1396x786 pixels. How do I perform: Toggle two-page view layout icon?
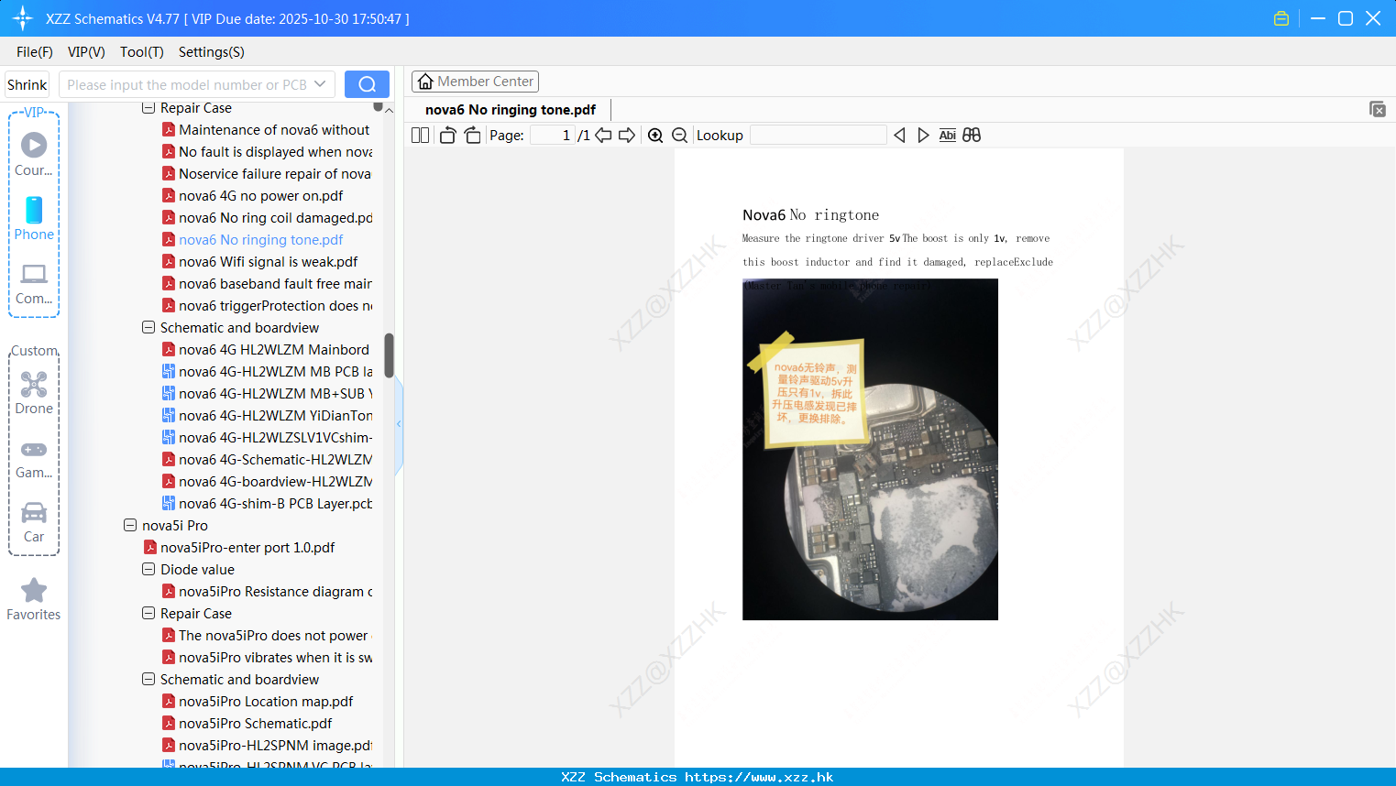[420, 136]
